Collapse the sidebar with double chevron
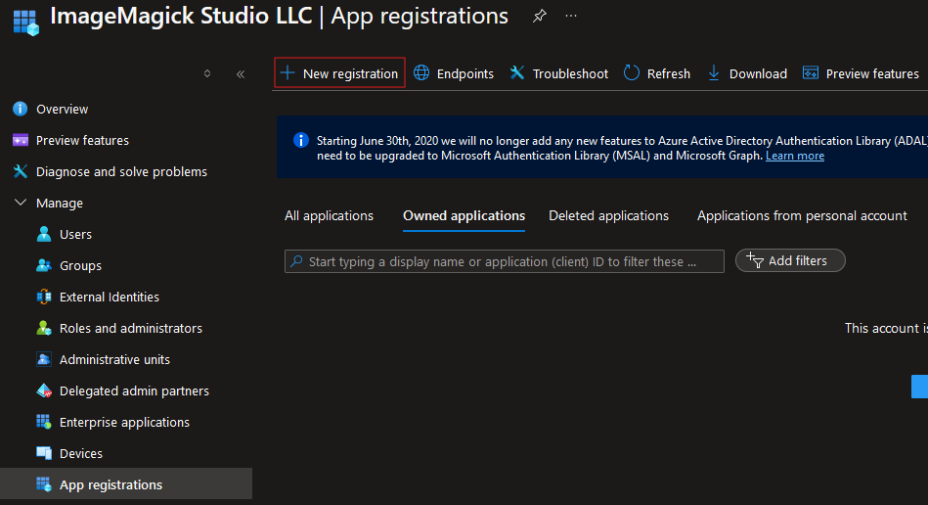 click(241, 74)
